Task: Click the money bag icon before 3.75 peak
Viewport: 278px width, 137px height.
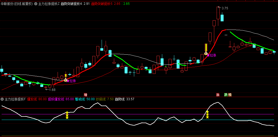Action: tap(206, 53)
